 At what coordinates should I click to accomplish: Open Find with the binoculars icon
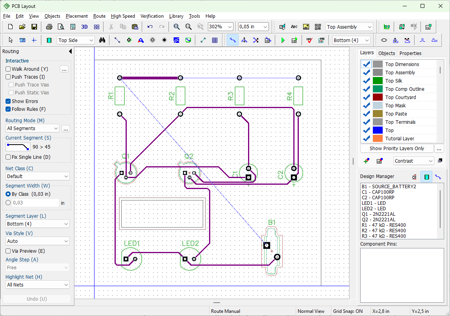pyautogui.click(x=102, y=40)
